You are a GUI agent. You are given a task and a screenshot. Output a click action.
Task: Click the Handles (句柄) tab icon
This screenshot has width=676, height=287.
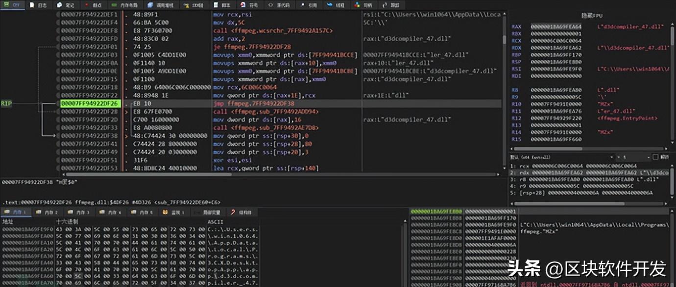pos(357,5)
